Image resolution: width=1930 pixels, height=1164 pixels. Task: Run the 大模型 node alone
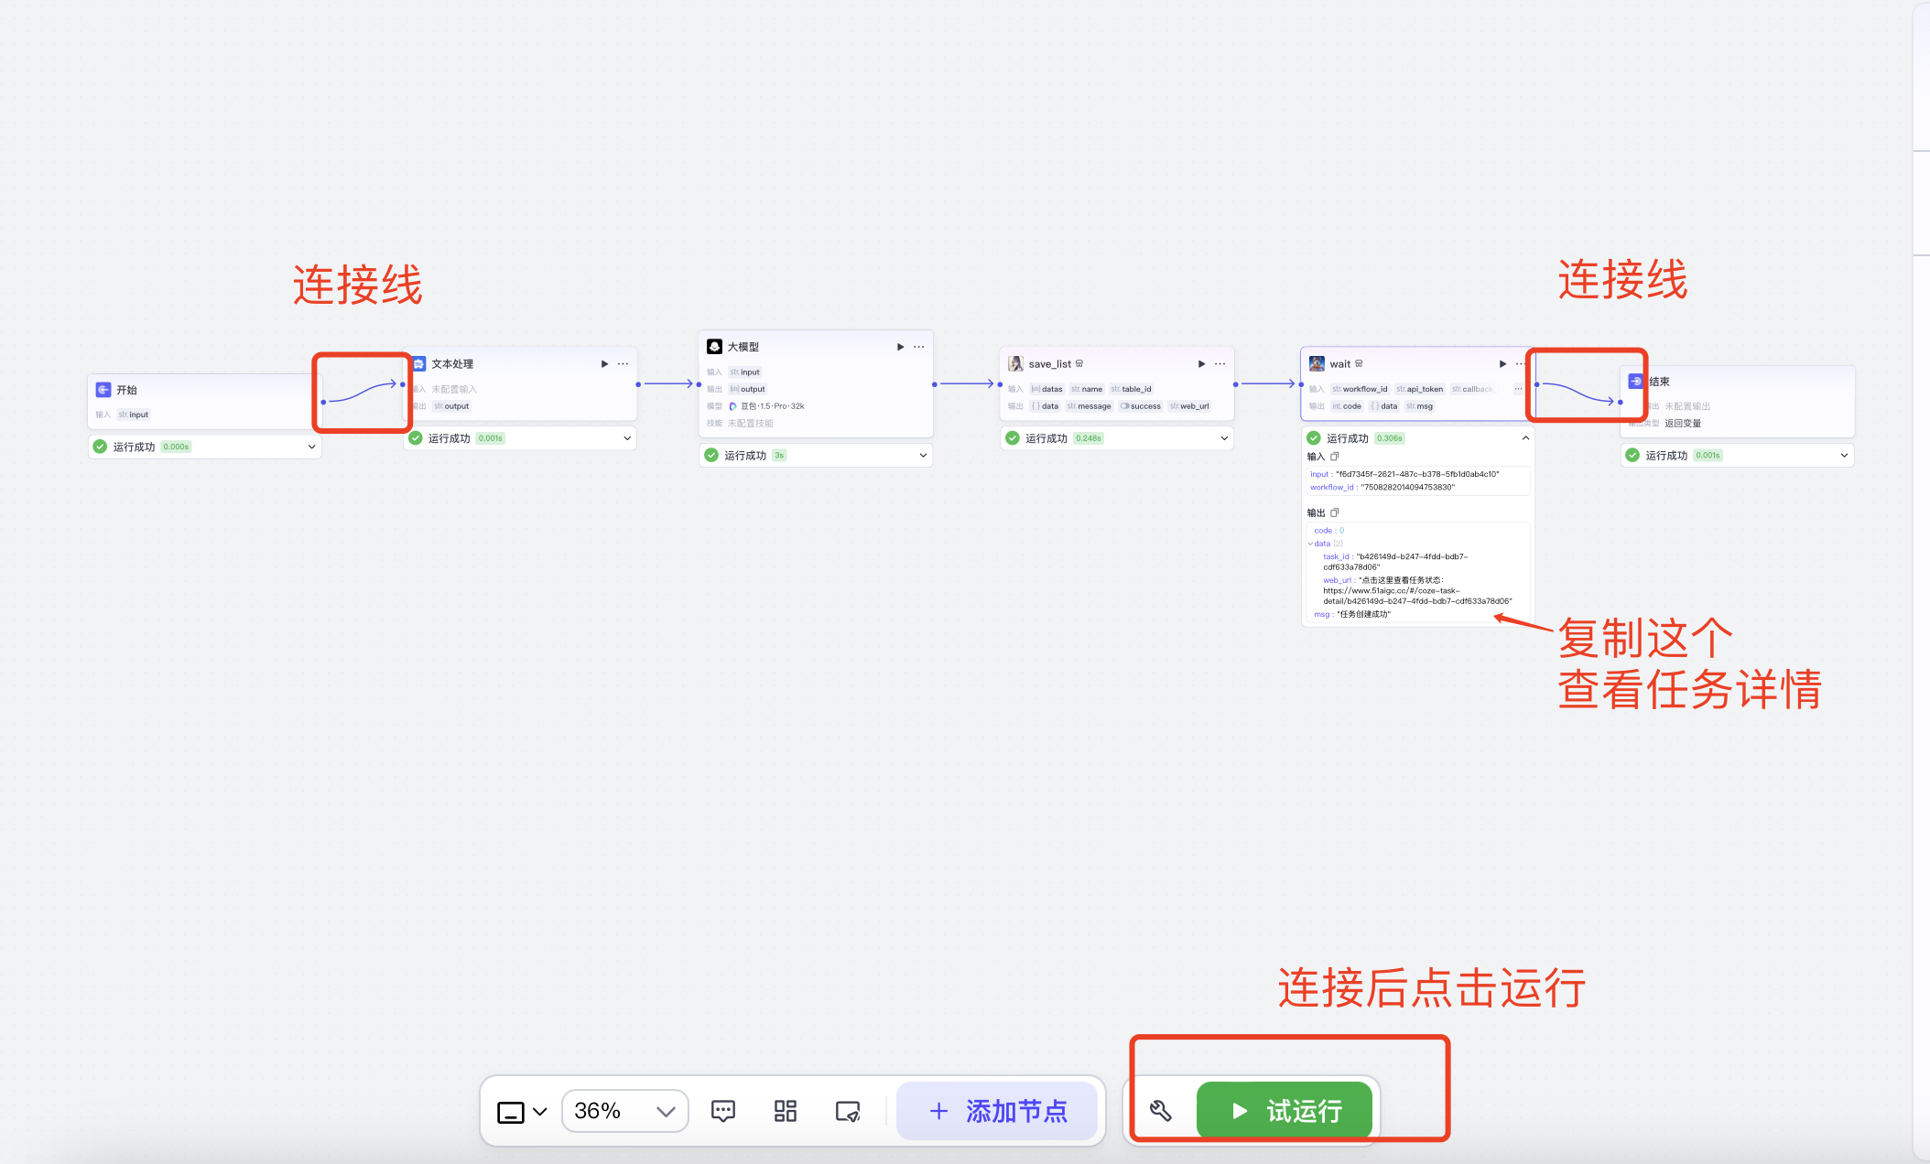coord(901,347)
